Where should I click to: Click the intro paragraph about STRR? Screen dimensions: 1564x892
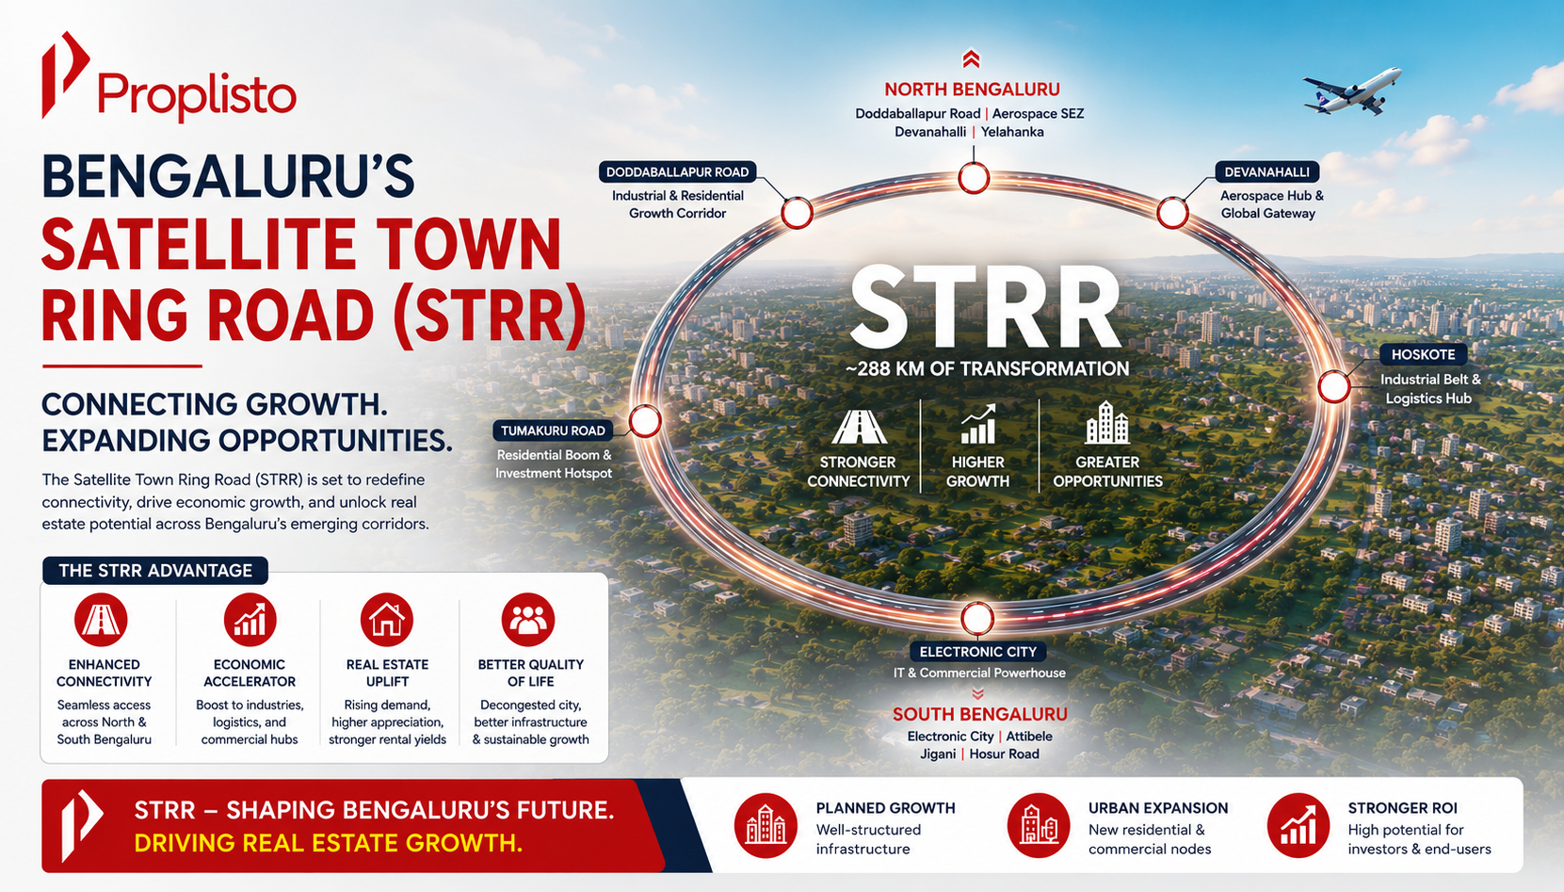pos(235,502)
